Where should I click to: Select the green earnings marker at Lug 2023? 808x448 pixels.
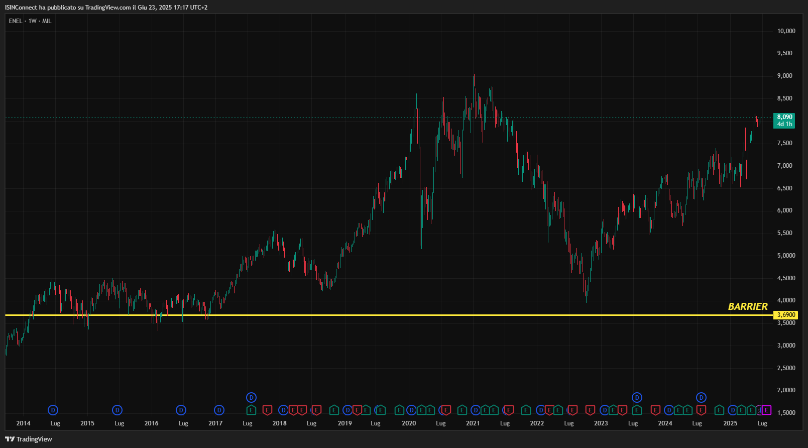tap(637, 410)
